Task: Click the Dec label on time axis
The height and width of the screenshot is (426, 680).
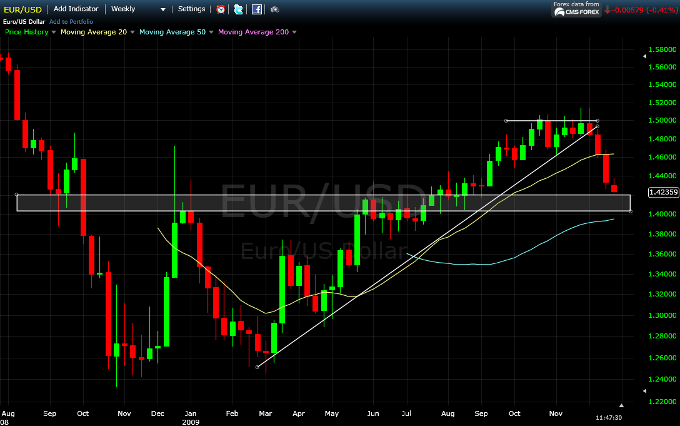Action: coord(157,413)
